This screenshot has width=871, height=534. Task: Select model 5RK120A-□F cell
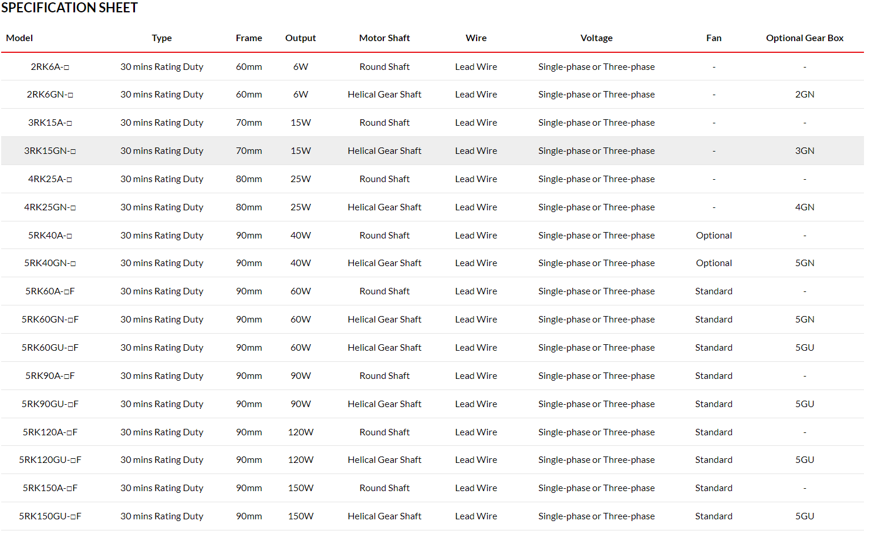[x=50, y=432]
